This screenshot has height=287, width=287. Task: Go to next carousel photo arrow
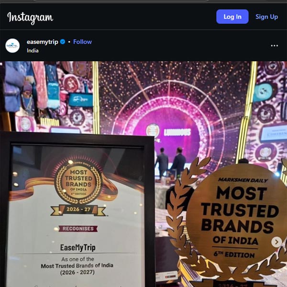point(276,242)
